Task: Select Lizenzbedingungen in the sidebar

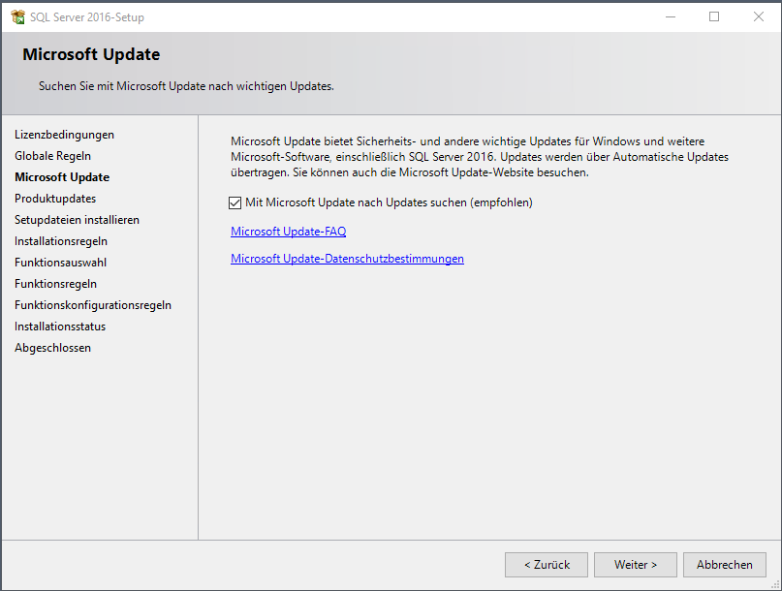Action: tap(64, 135)
